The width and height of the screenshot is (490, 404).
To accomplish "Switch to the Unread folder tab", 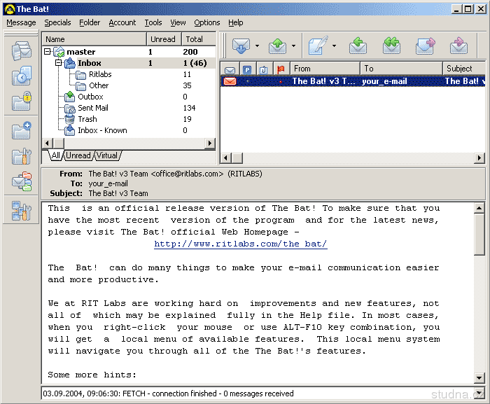I will 78,155.
